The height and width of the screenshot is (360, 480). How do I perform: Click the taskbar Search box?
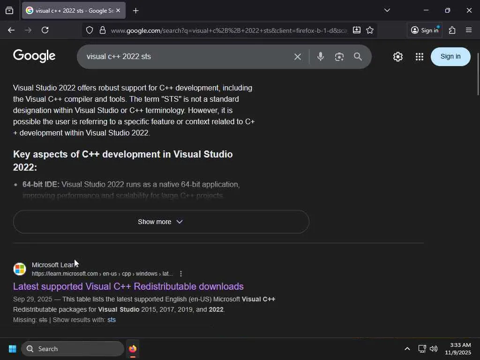click(x=73, y=349)
